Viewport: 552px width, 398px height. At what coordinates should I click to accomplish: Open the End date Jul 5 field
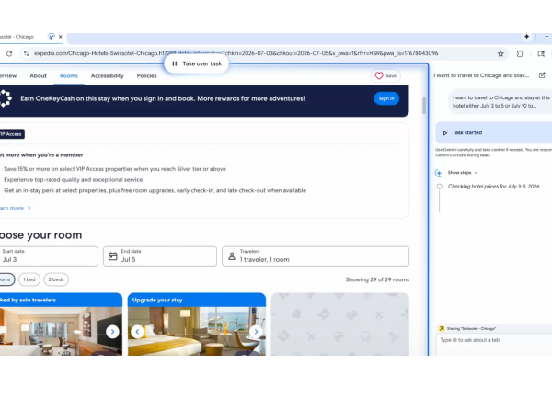160,256
